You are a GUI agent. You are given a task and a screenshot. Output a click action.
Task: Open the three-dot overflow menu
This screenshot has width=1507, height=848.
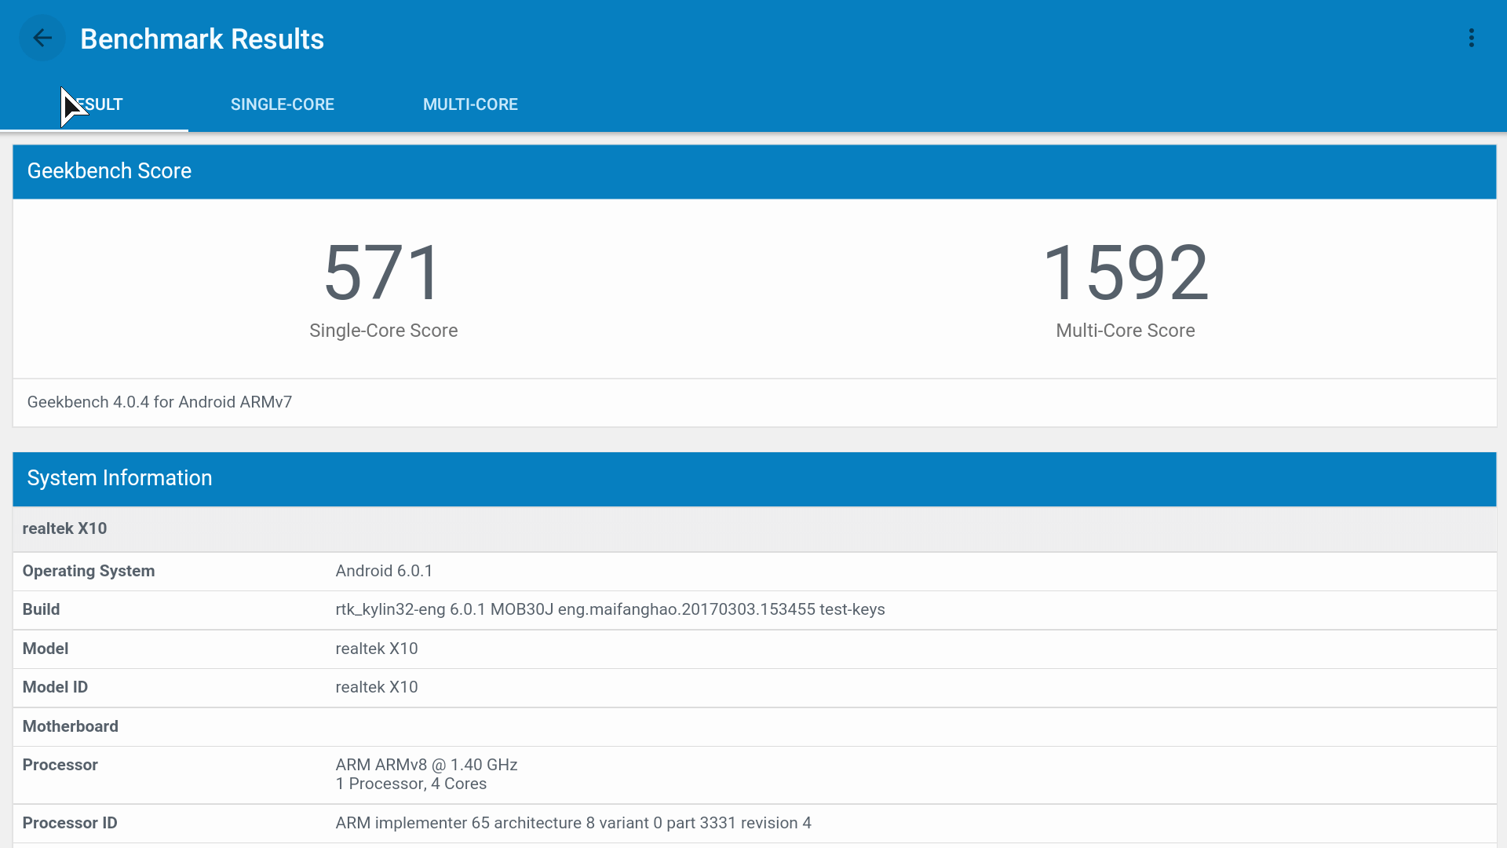(1472, 38)
